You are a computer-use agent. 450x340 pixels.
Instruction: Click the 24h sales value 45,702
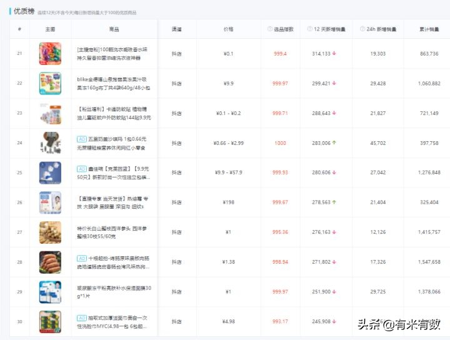pos(378,143)
